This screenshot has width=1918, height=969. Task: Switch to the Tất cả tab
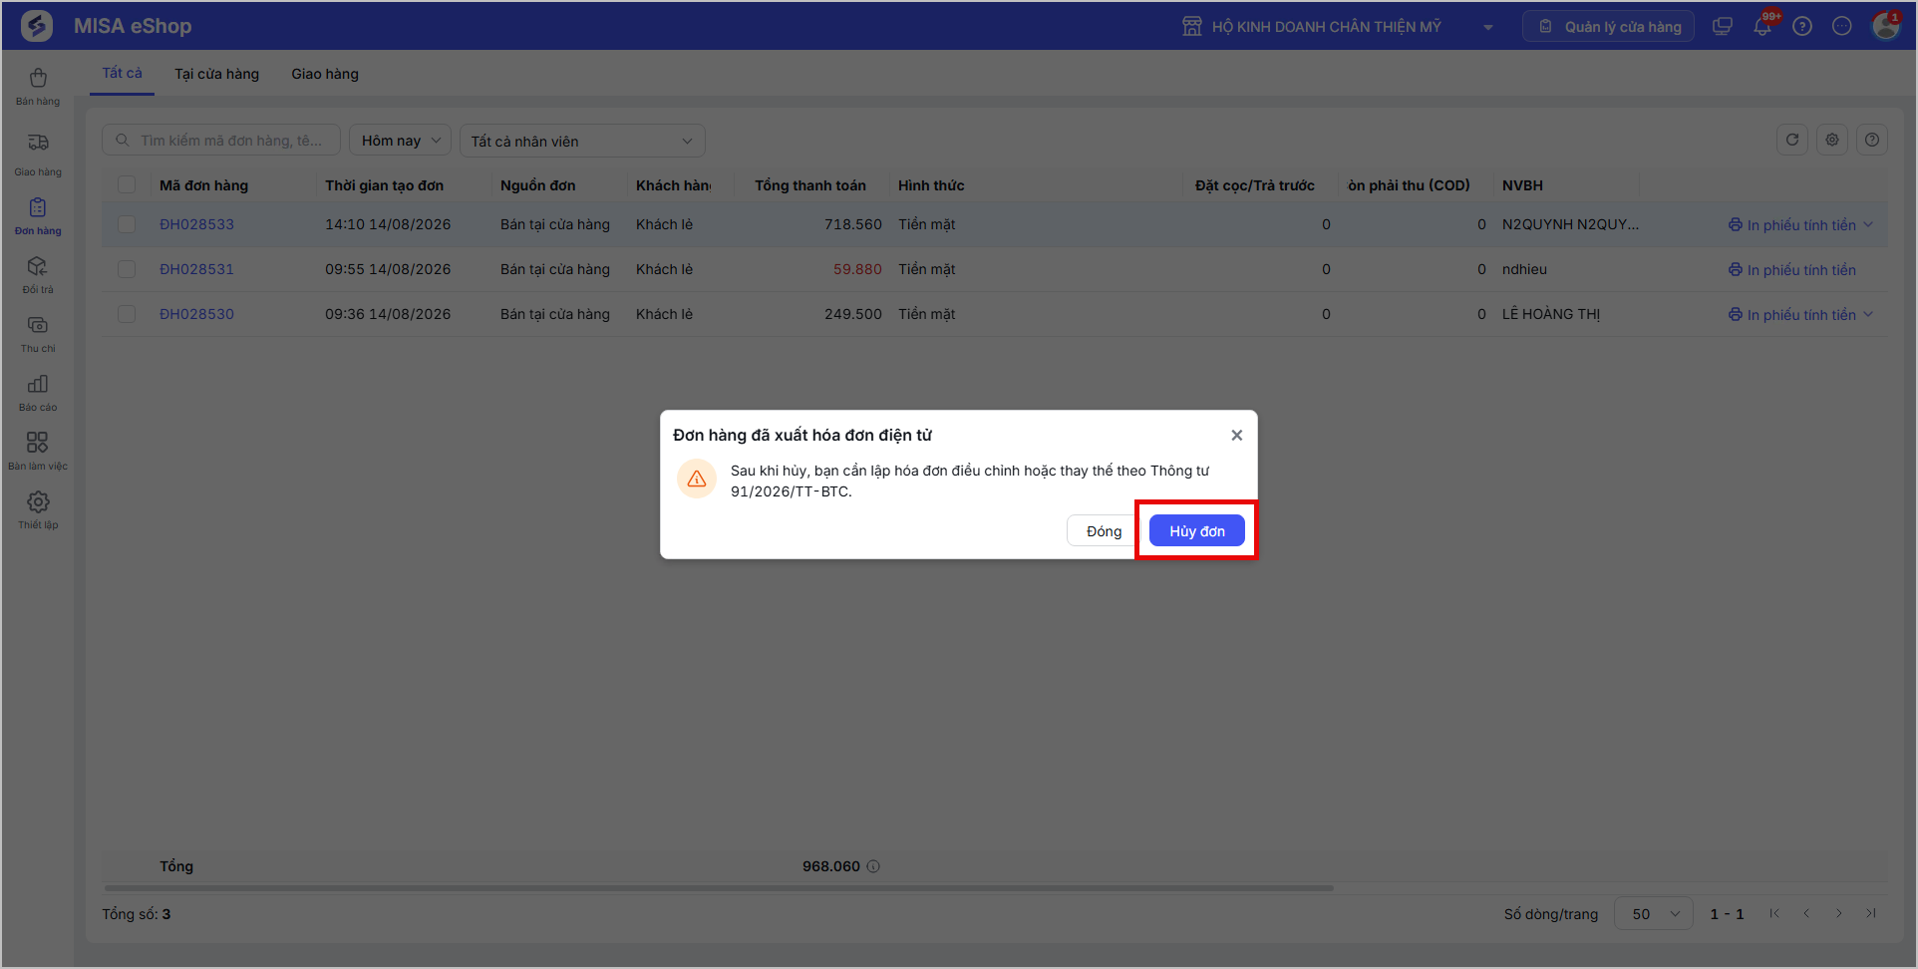pos(122,74)
